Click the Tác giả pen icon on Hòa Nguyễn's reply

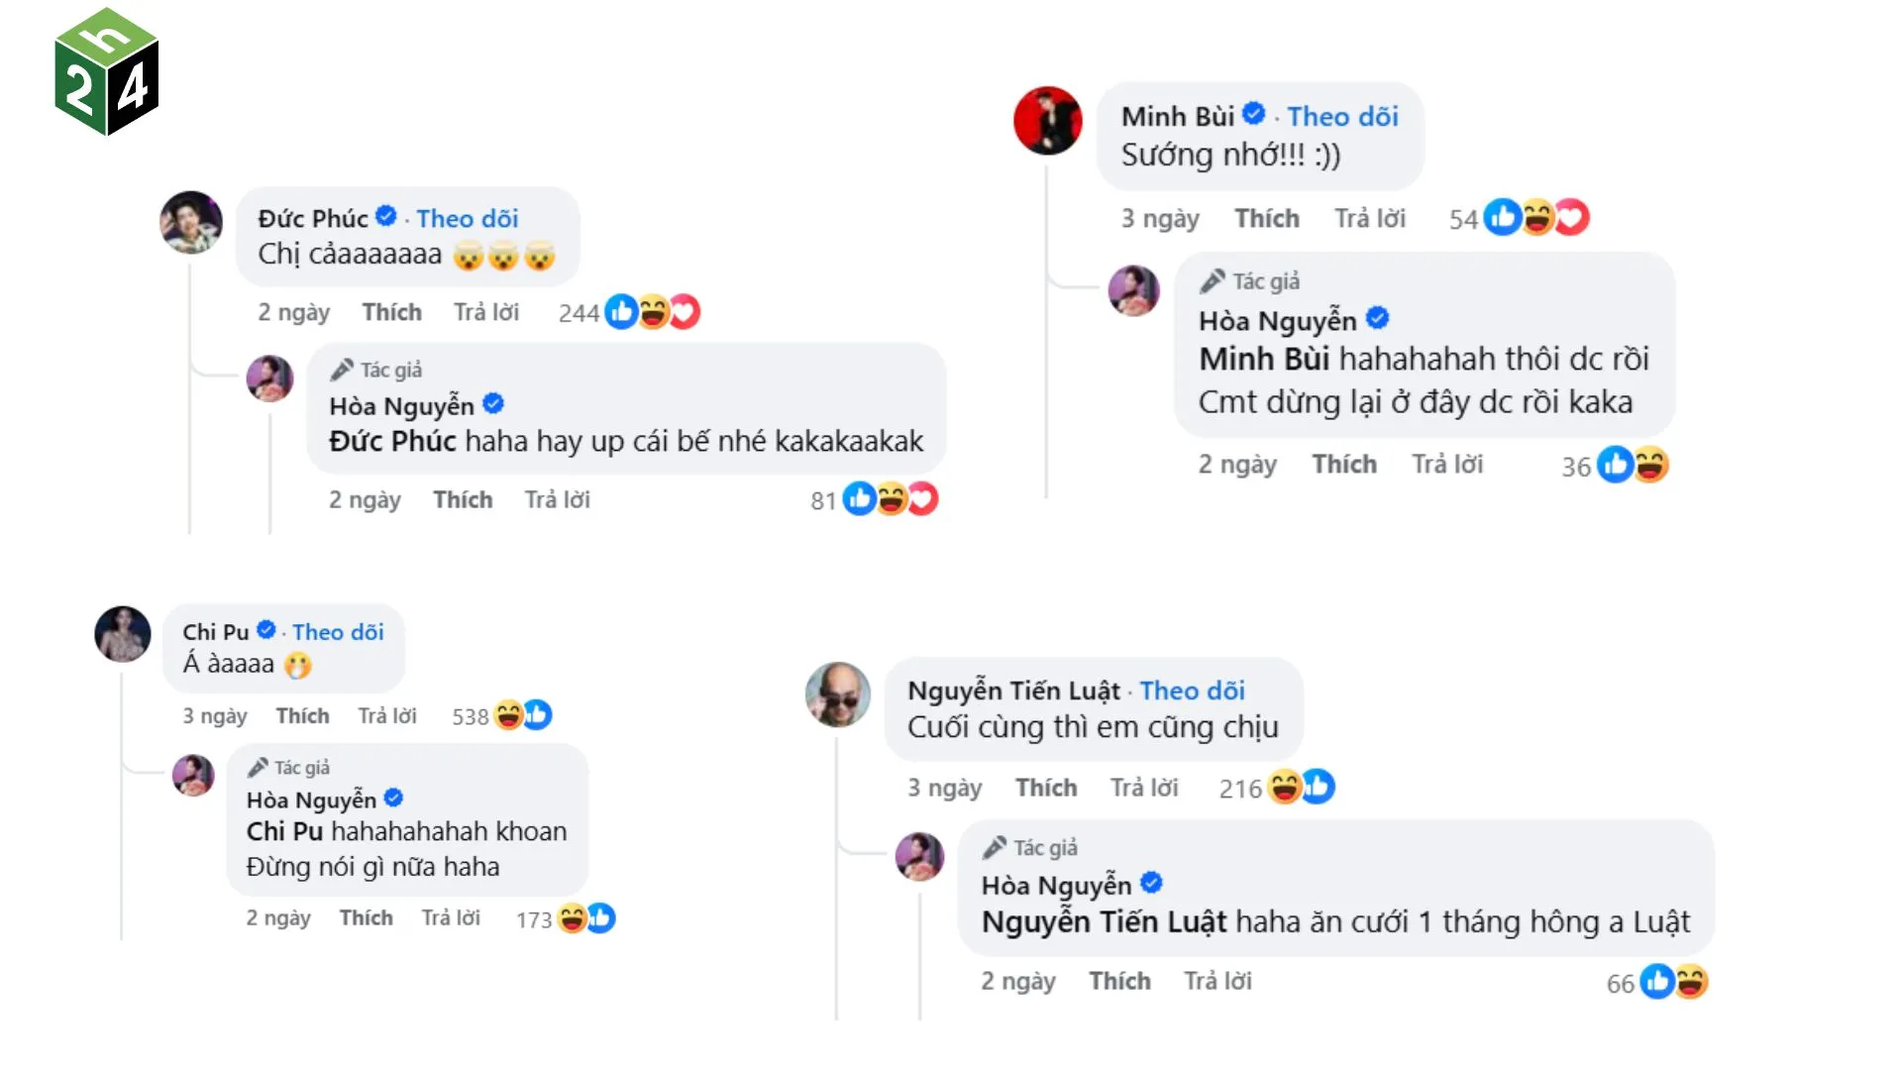(x=342, y=368)
